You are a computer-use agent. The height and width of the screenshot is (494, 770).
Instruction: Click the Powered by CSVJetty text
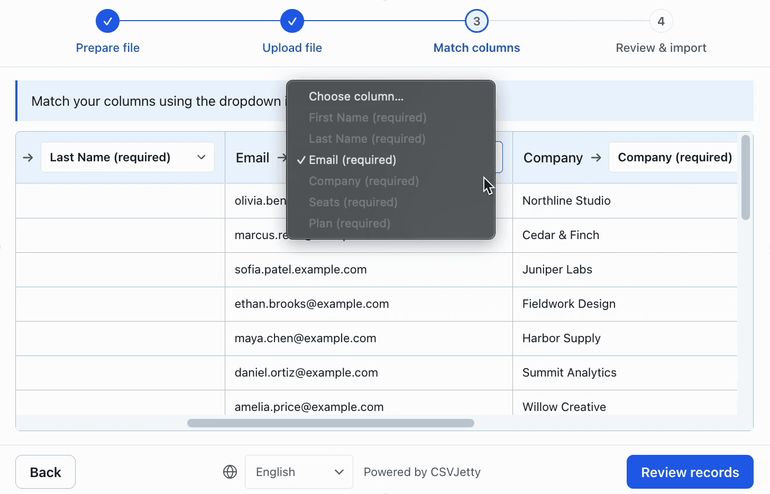pyautogui.click(x=422, y=472)
